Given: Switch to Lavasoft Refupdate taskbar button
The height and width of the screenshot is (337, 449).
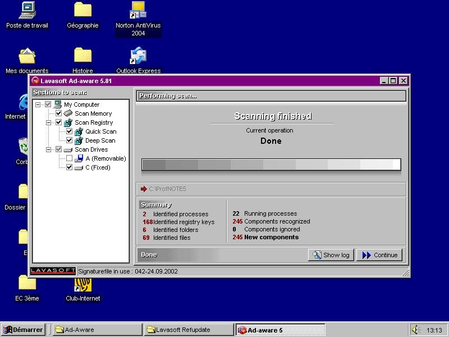Looking at the screenshot, I should 189,330.
